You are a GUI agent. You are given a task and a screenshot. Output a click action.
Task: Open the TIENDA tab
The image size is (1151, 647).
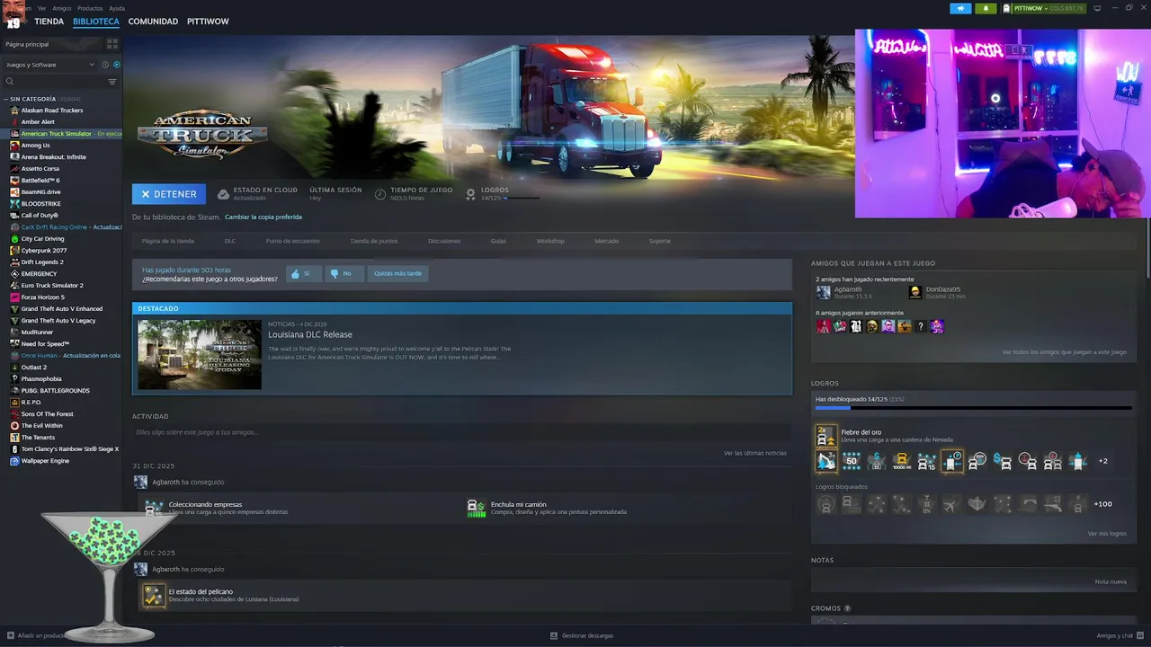tap(49, 21)
